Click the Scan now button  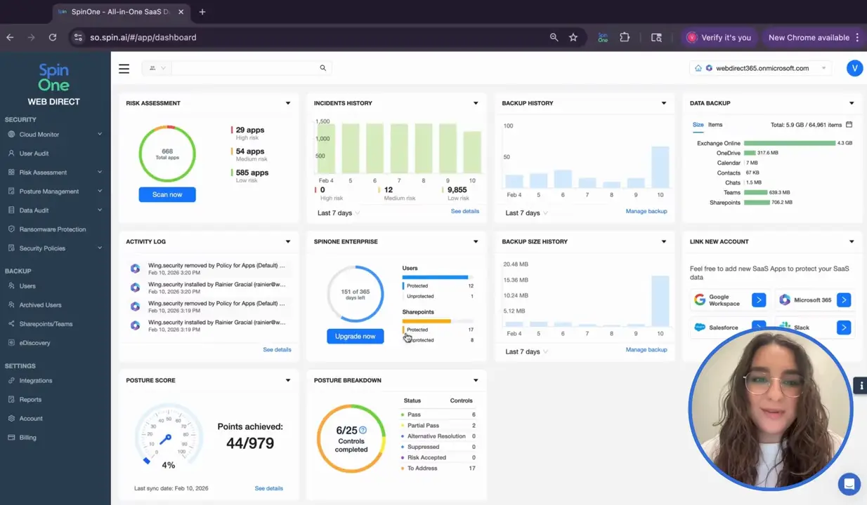tap(167, 194)
